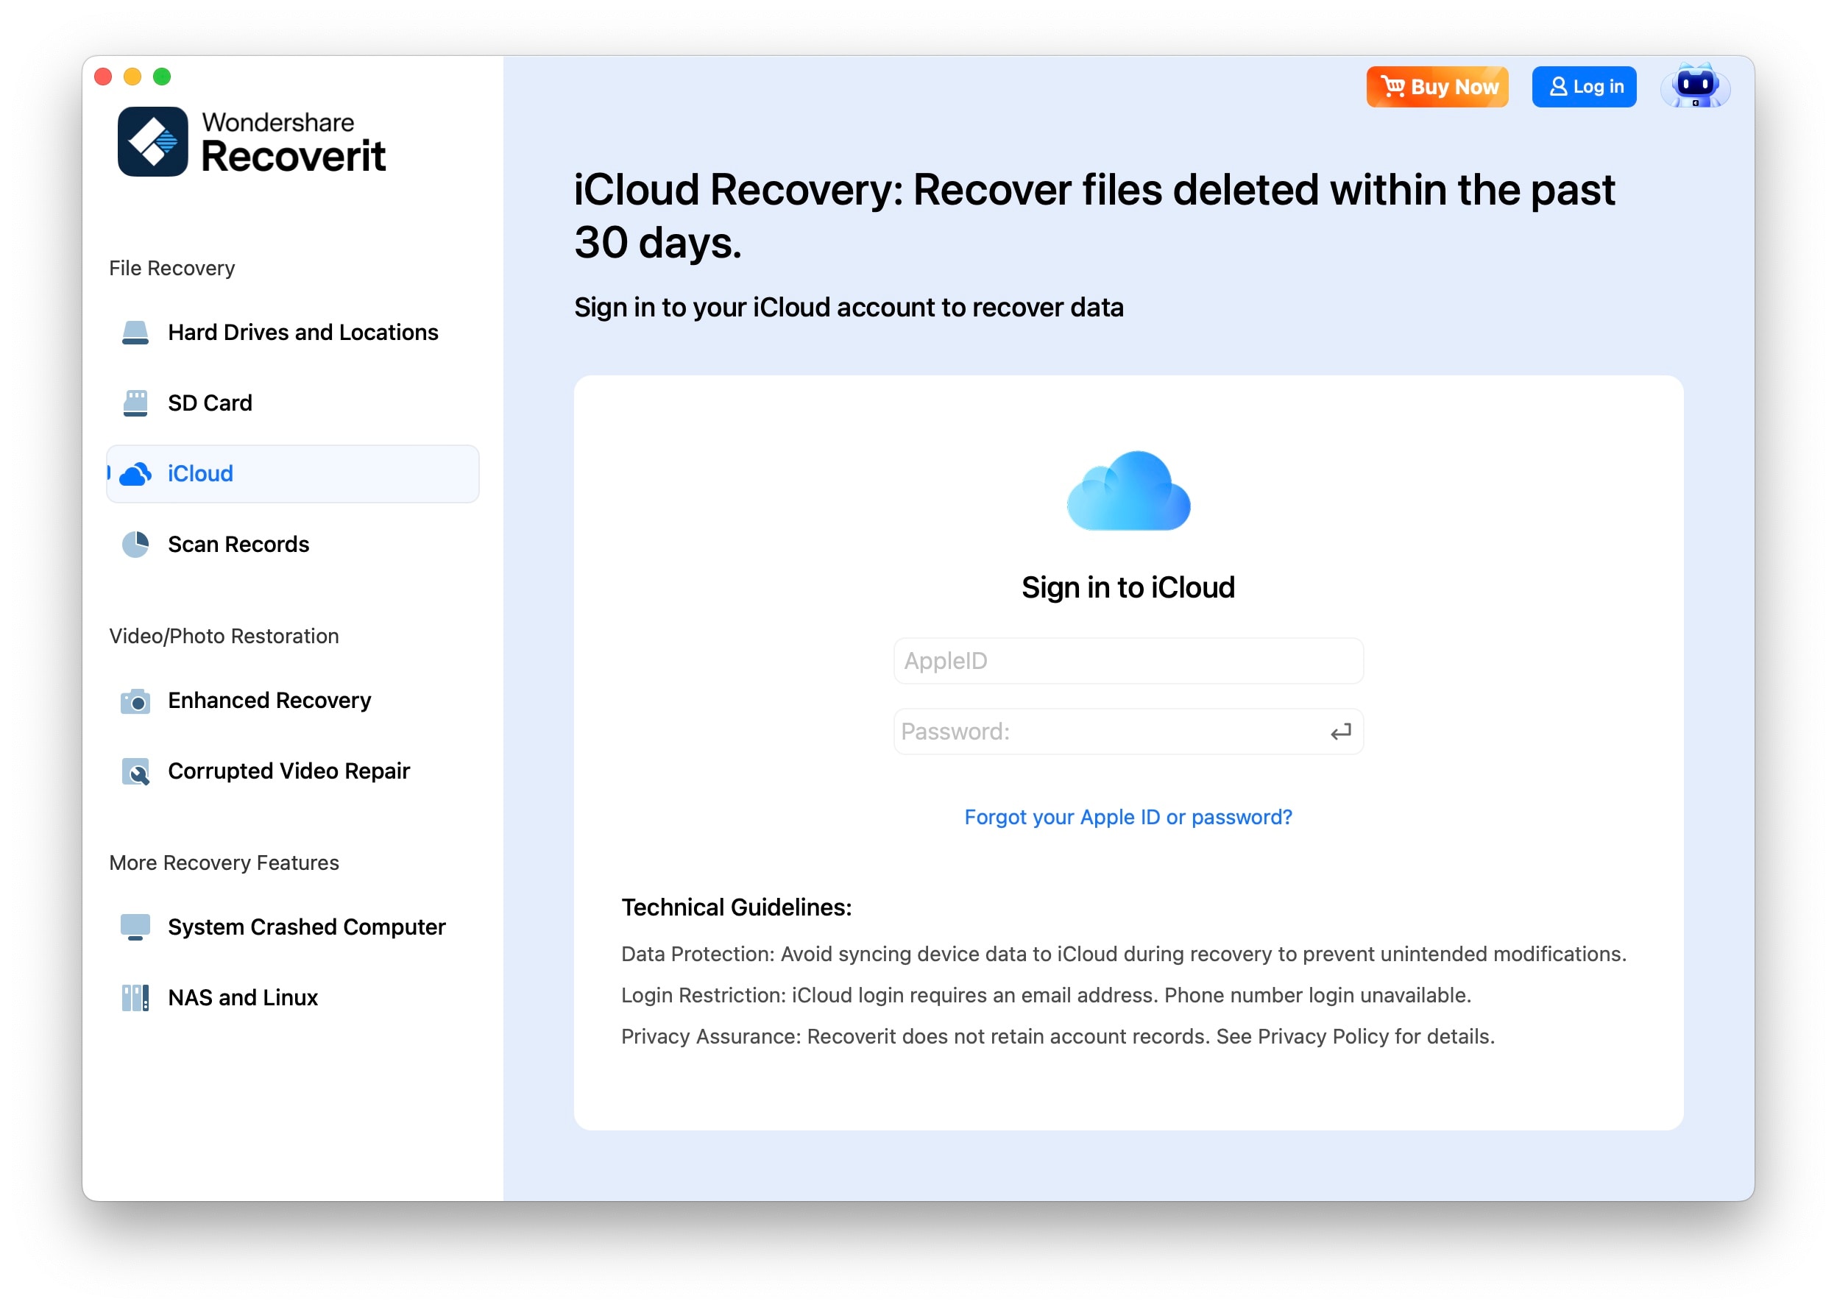1837x1310 pixels.
Task: Maximize window with the green button
Action: pyautogui.click(x=162, y=77)
